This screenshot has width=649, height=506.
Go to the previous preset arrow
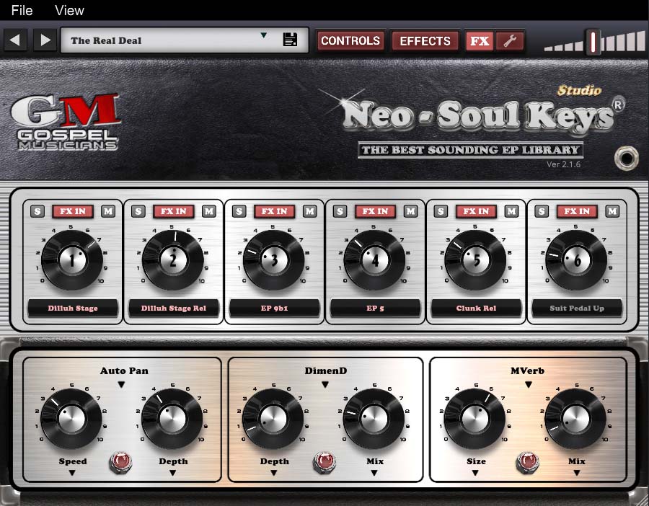click(x=15, y=40)
